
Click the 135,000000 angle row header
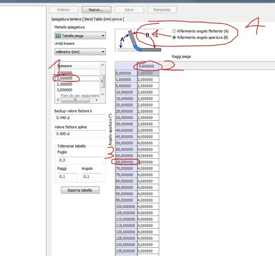click(126, 251)
